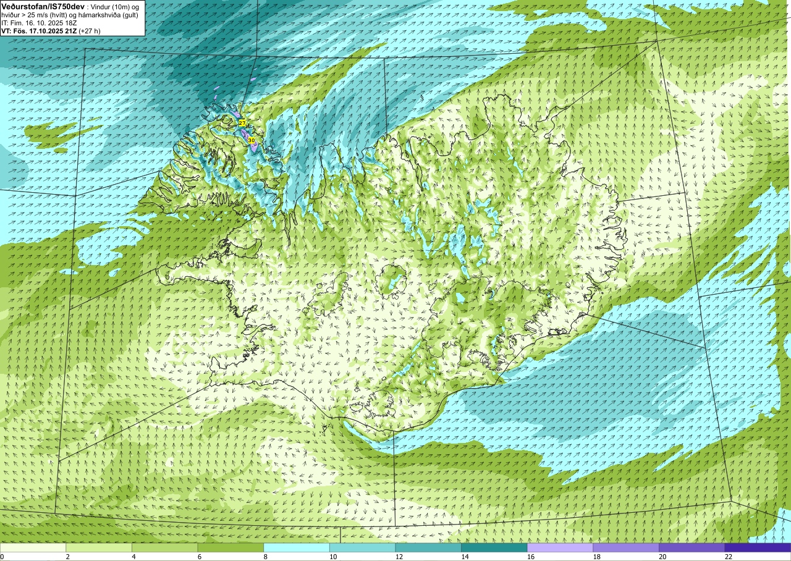Click the 20–22 m/s violet legend swatch
The height and width of the screenshot is (561, 791).
point(692,547)
